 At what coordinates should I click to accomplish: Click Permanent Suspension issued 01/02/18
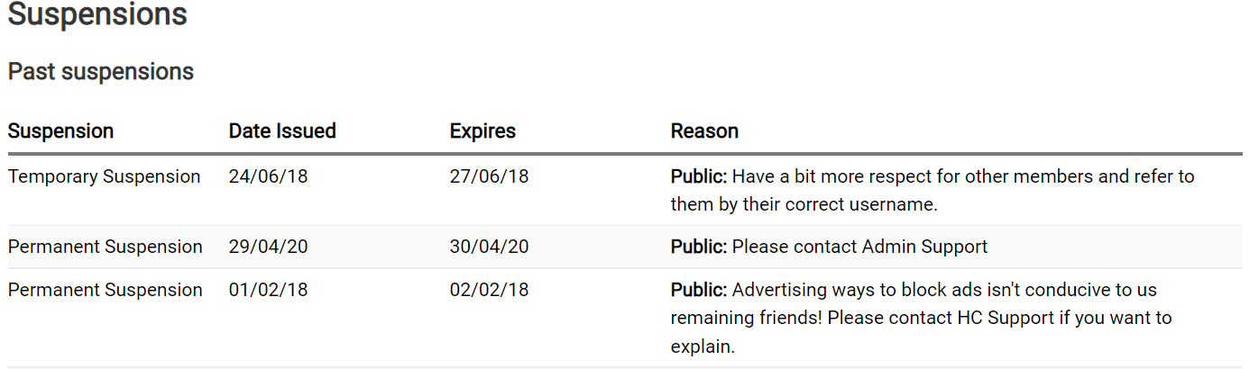(x=105, y=290)
